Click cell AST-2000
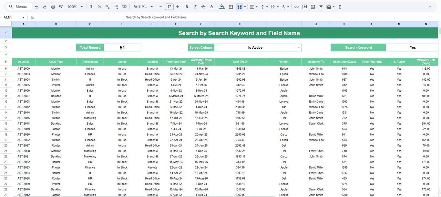The height and width of the screenshot is (197, 441). tap(23, 69)
